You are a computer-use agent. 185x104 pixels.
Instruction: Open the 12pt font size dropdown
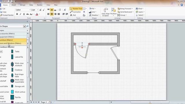(38, 10)
